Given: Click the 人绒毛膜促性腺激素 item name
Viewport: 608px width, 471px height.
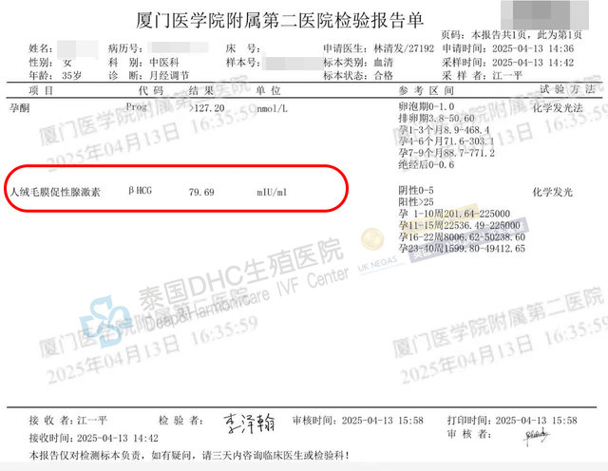Looking at the screenshot, I should click(x=54, y=192).
